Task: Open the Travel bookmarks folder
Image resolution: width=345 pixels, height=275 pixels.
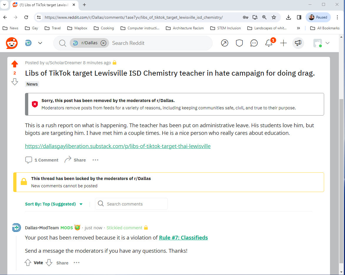Action: 53,28
